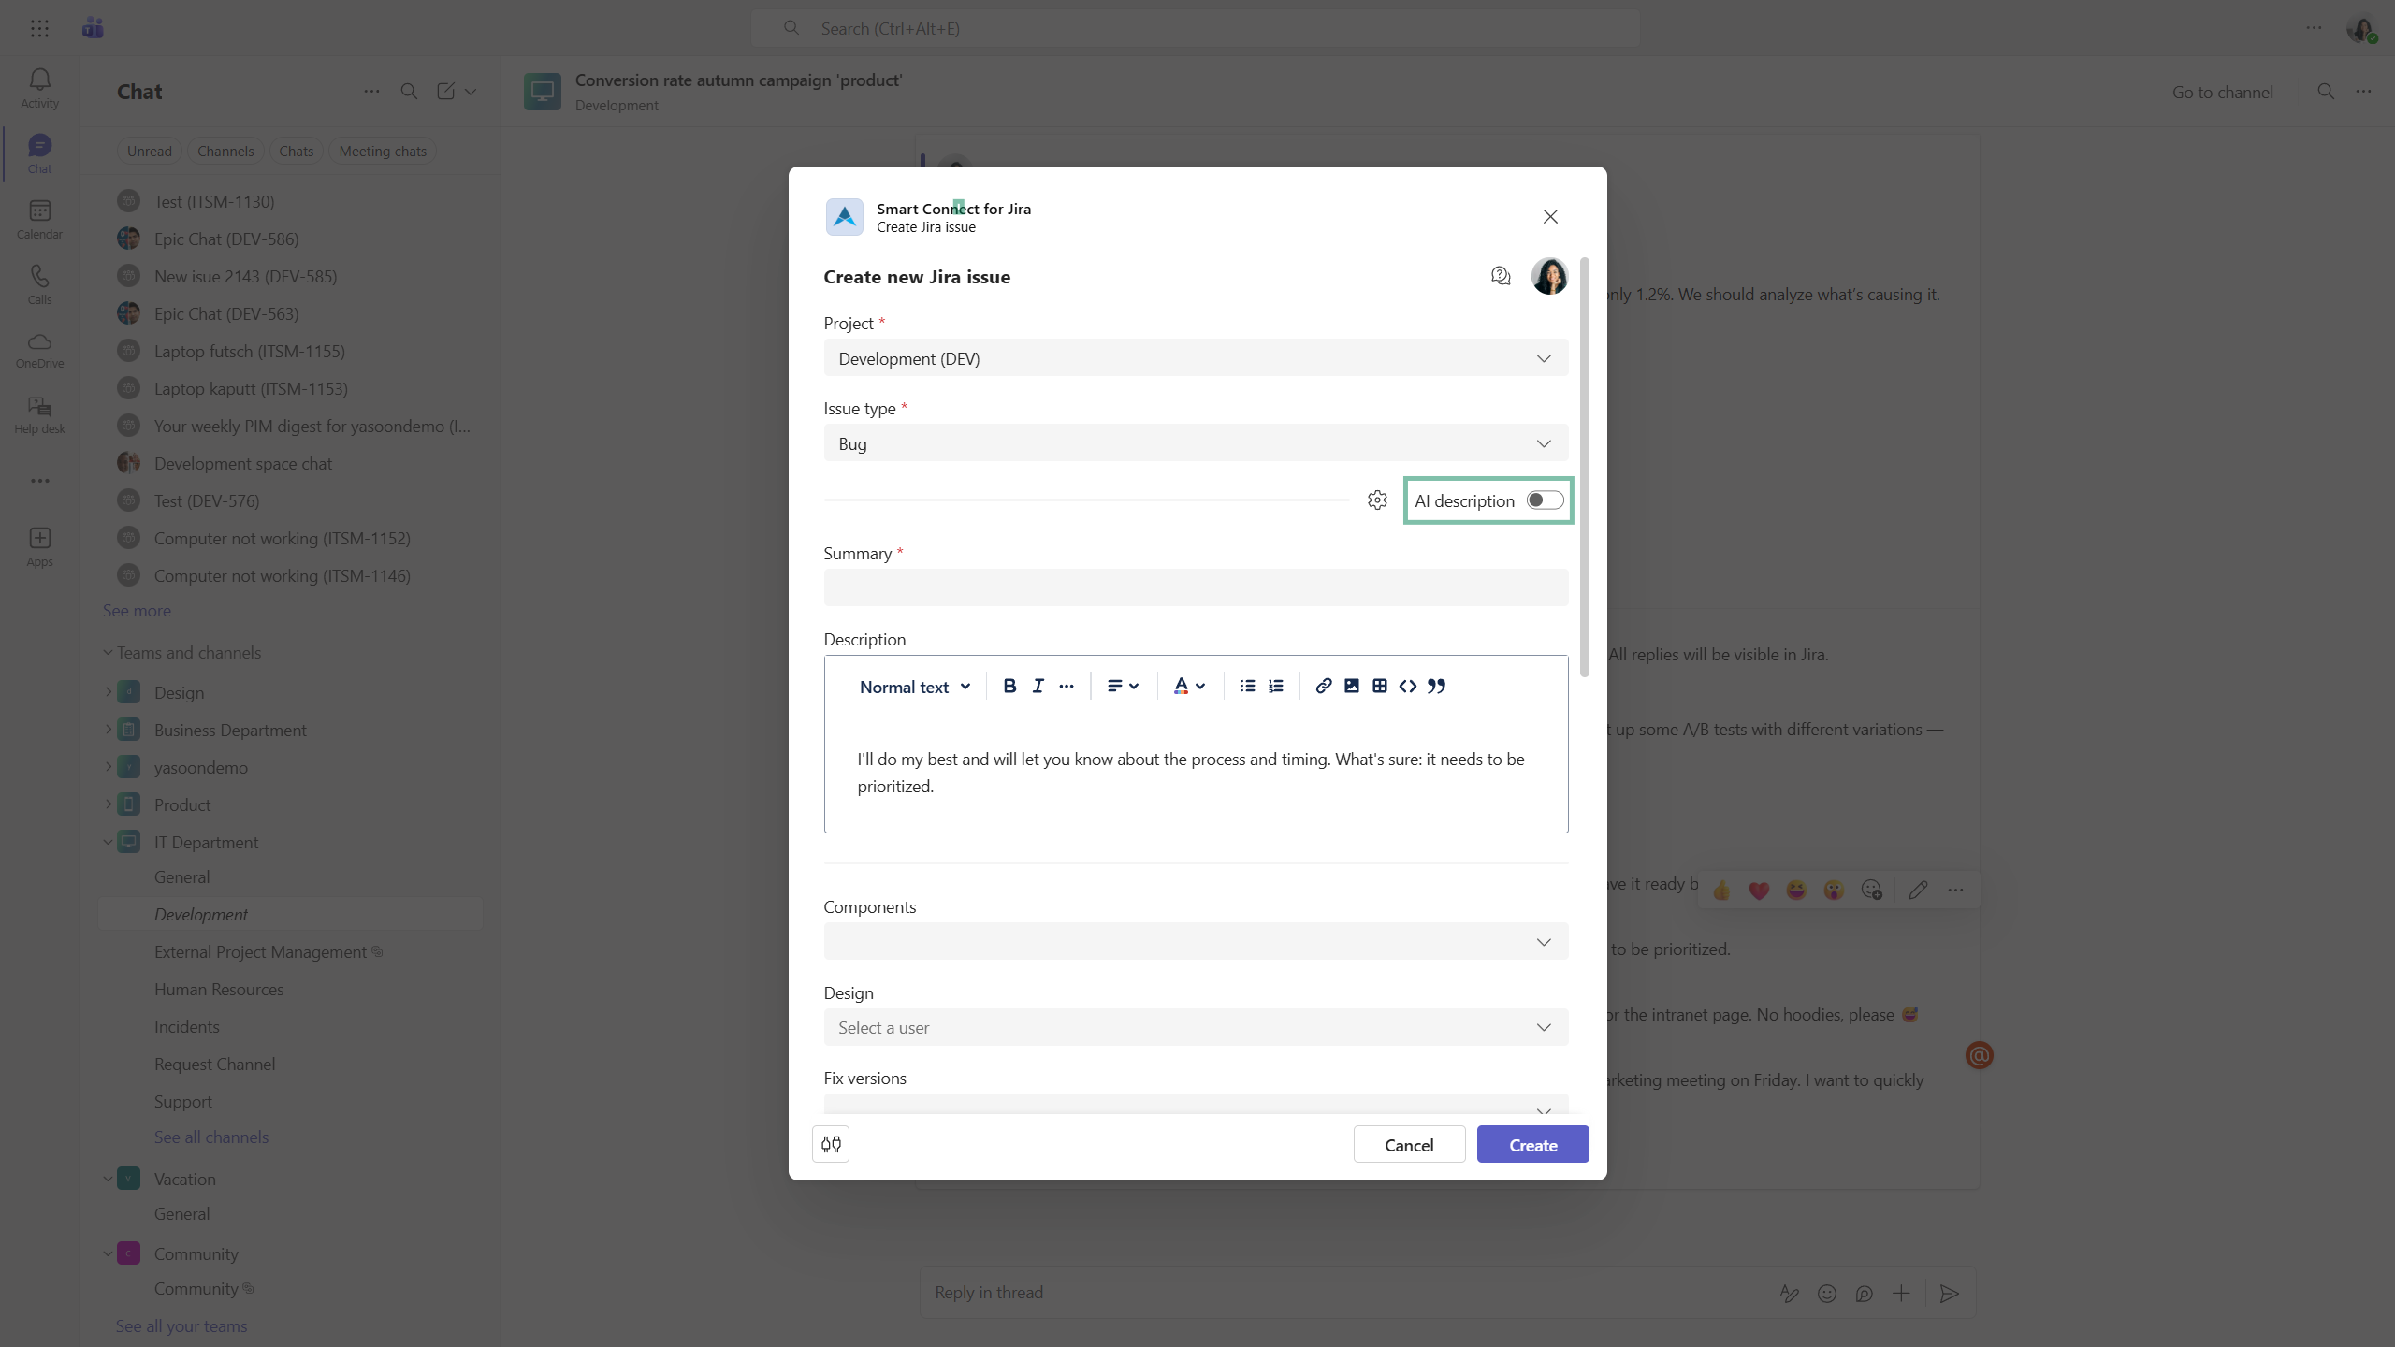Screen dimensions: 2395x1347
Task: Click the Cancel button
Action: (1408, 1145)
